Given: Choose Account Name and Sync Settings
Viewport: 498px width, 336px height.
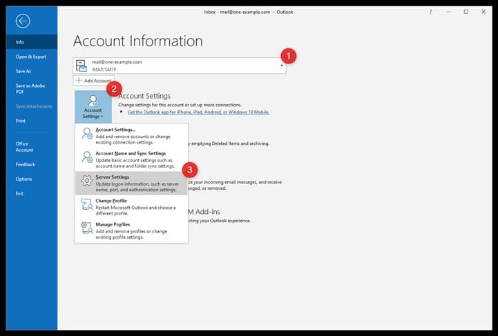Looking at the screenshot, I should click(x=131, y=159).
